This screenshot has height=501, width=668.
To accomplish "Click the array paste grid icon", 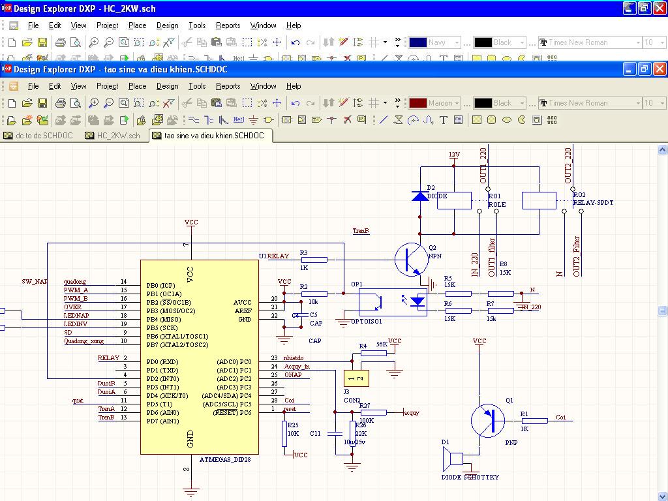I will click(552, 120).
